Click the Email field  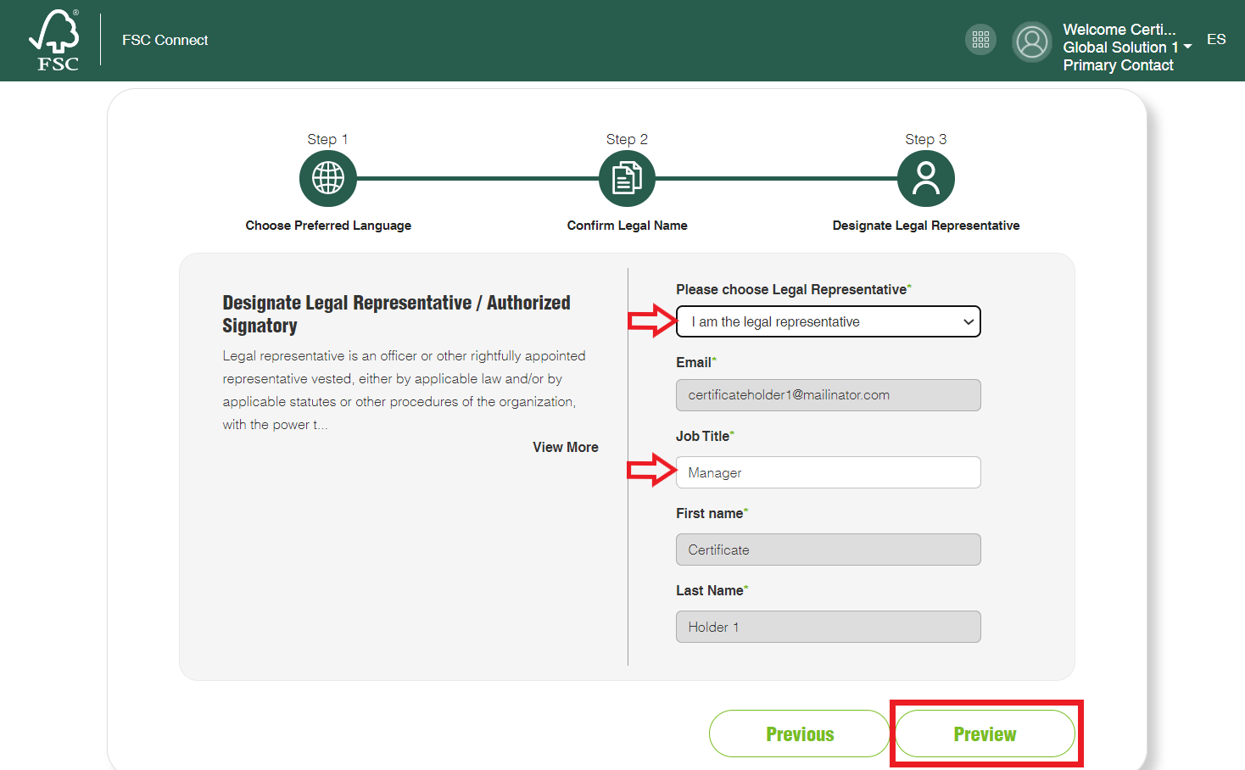pos(828,395)
